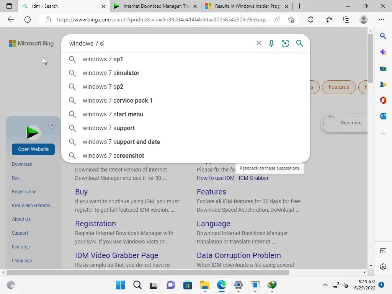Open sidebar Discover sparkle icon

pyautogui.click(x=383, y=52)
